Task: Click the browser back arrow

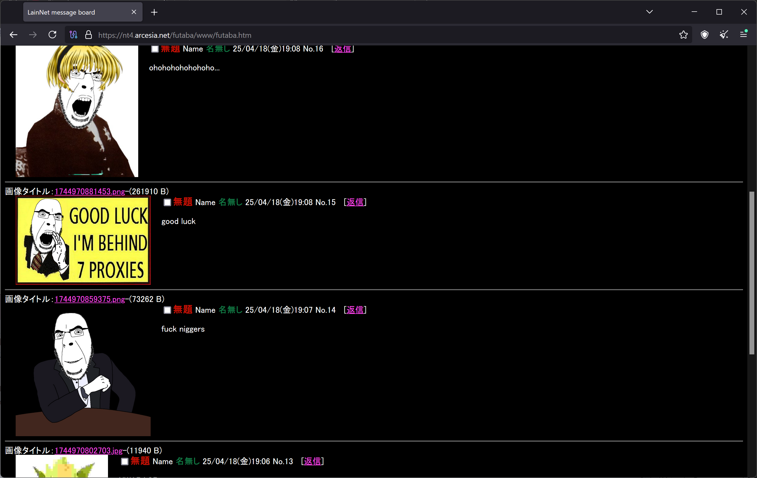Action: [x=13, y=35]
